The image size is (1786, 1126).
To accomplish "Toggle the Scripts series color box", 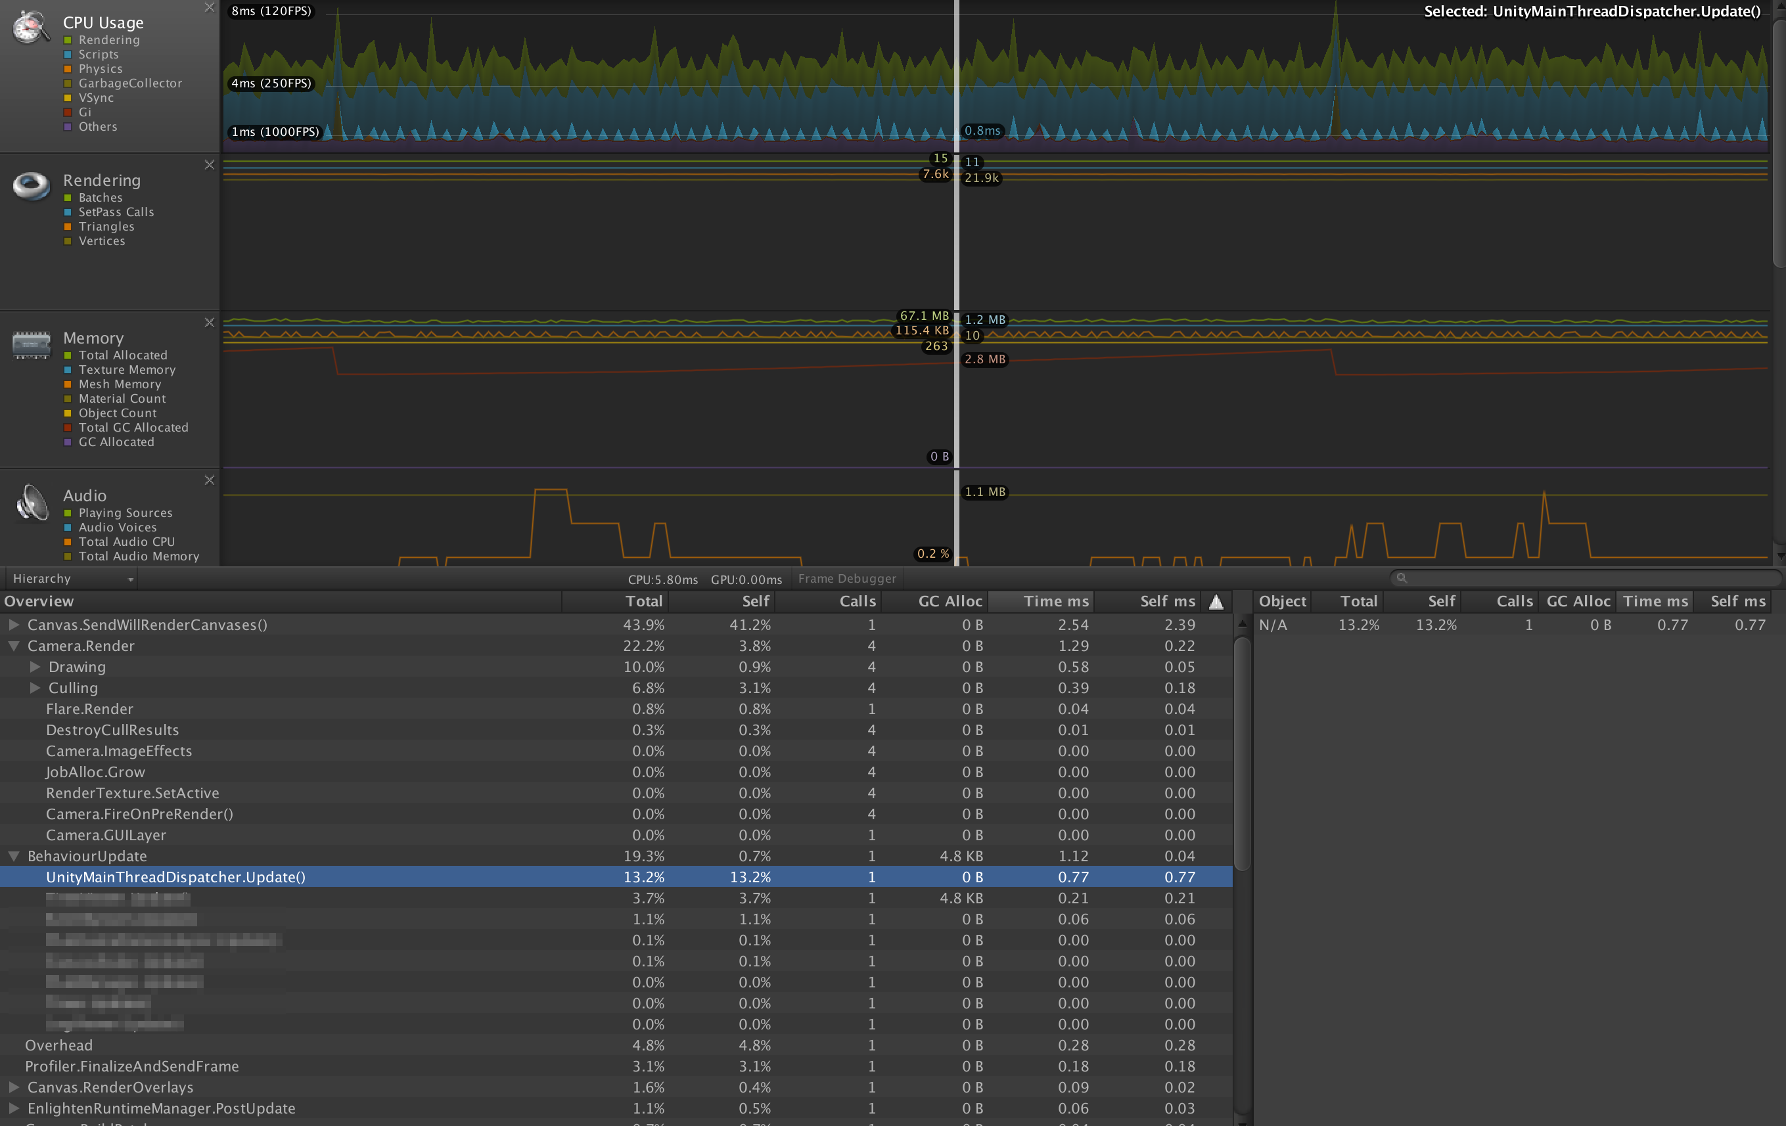I will pos(68,55).
